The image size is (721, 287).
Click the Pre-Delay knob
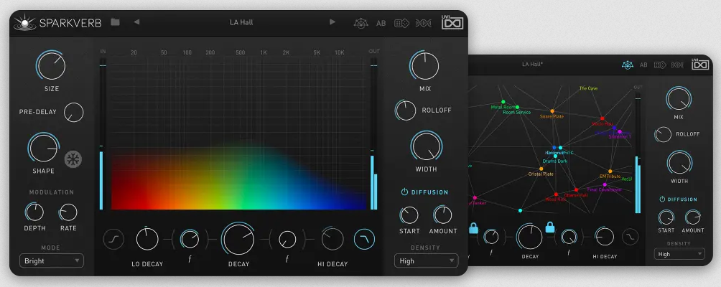pos(73,113)
